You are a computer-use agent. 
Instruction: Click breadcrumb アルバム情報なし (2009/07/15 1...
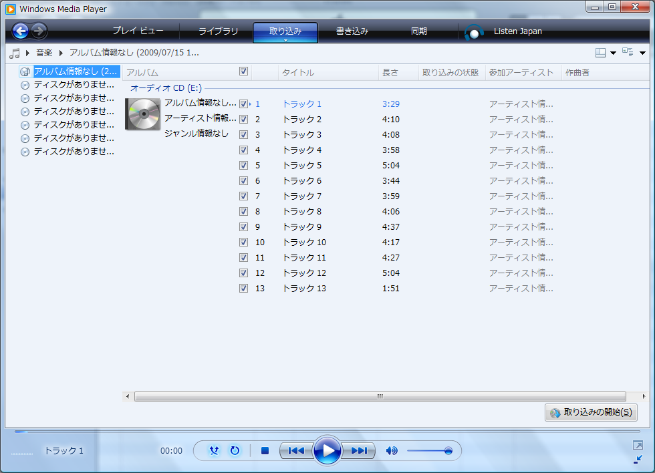[x=134, y=53]
